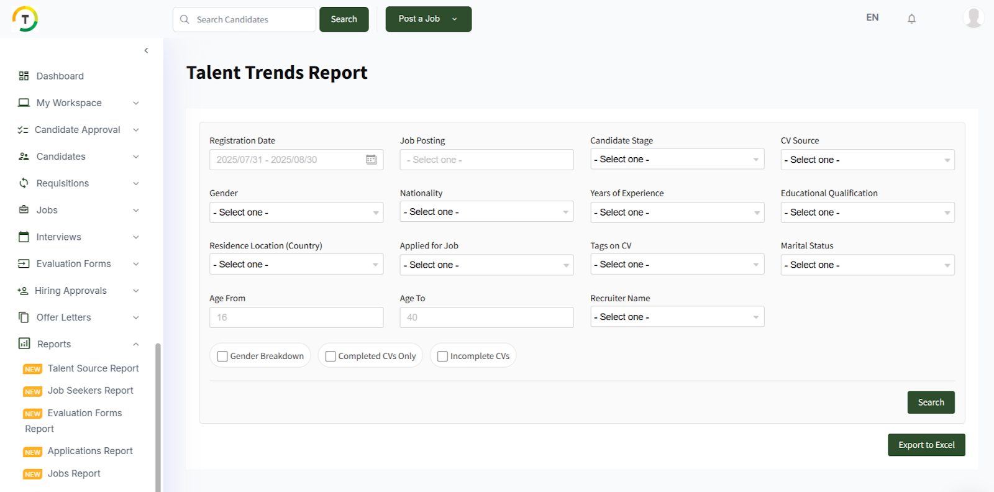Click the Age From input field
The image size is (994, 492).
point(296,317)
